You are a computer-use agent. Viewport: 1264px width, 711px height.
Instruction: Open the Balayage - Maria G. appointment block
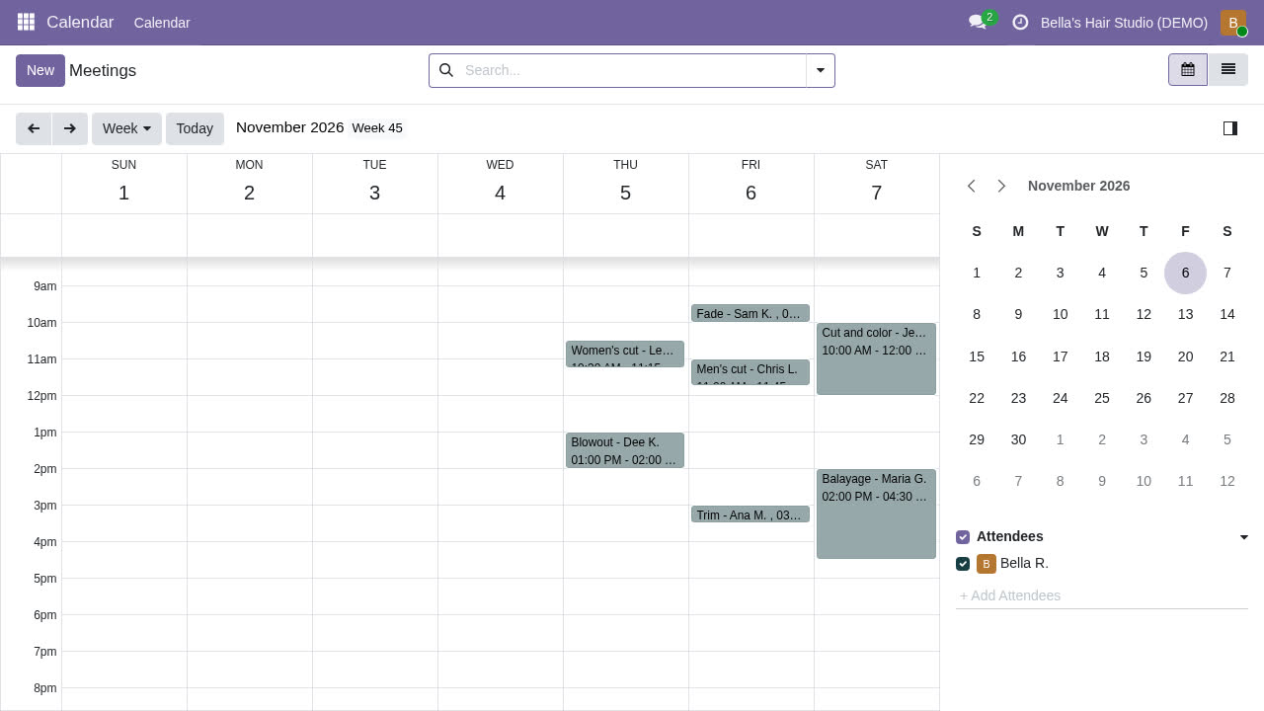(x=876, y=513)
